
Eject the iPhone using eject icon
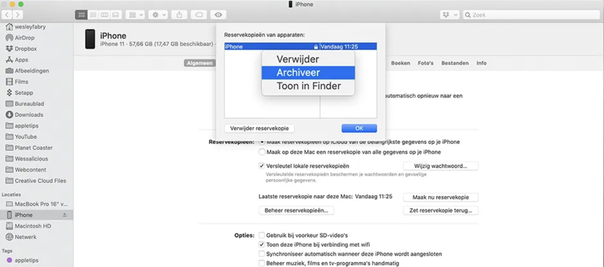[x=65, y=215]
